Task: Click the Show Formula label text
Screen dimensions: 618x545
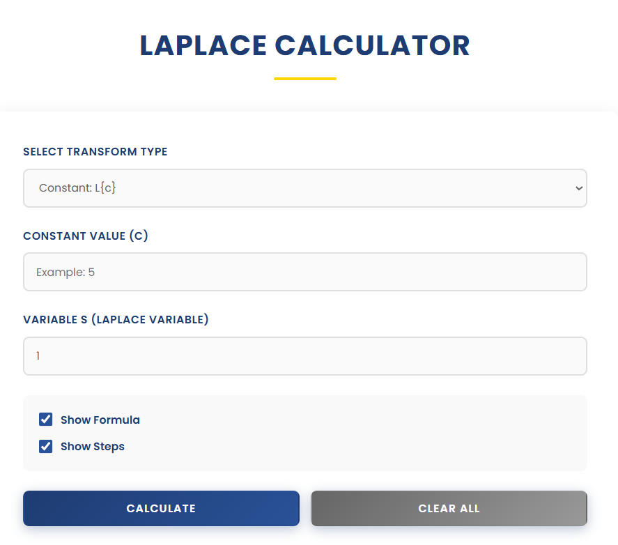Action: pyautogui.click(x=100, y=420)
